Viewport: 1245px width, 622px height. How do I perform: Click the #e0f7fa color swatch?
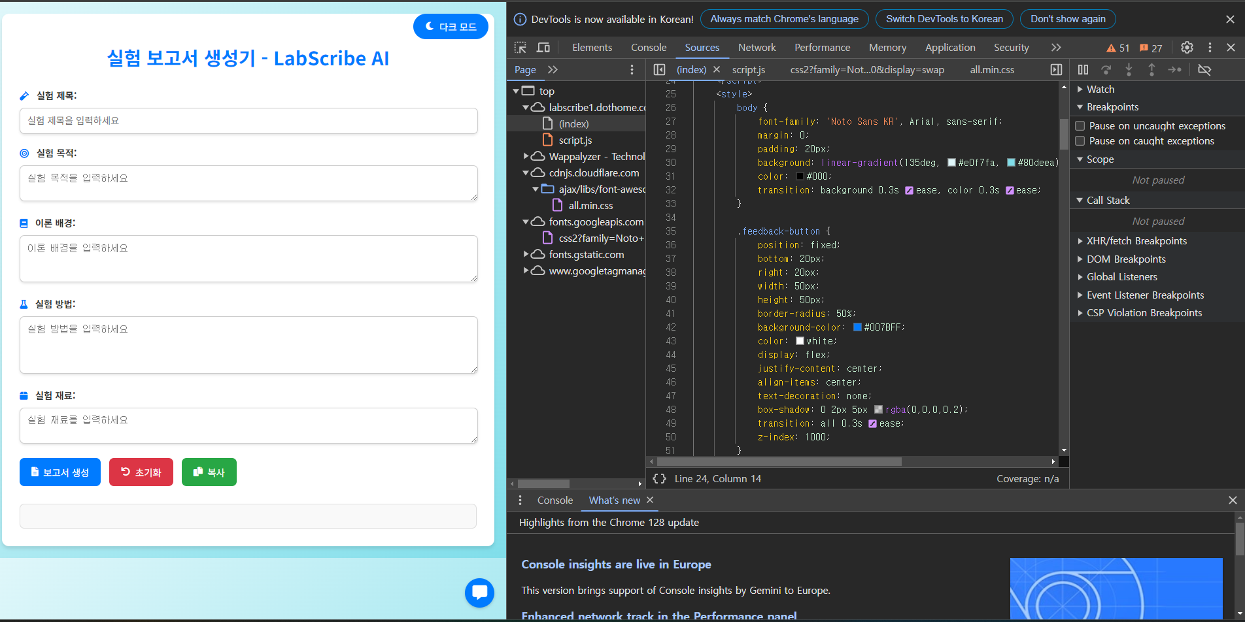tap(951, 163)
